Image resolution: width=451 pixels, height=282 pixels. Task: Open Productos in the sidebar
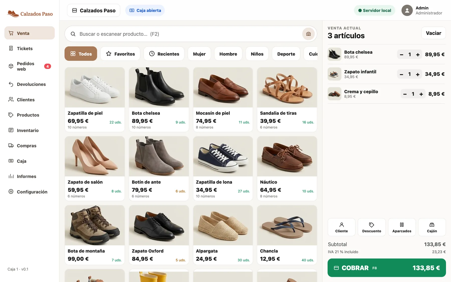pyautogui.click(x=30, y=115)
